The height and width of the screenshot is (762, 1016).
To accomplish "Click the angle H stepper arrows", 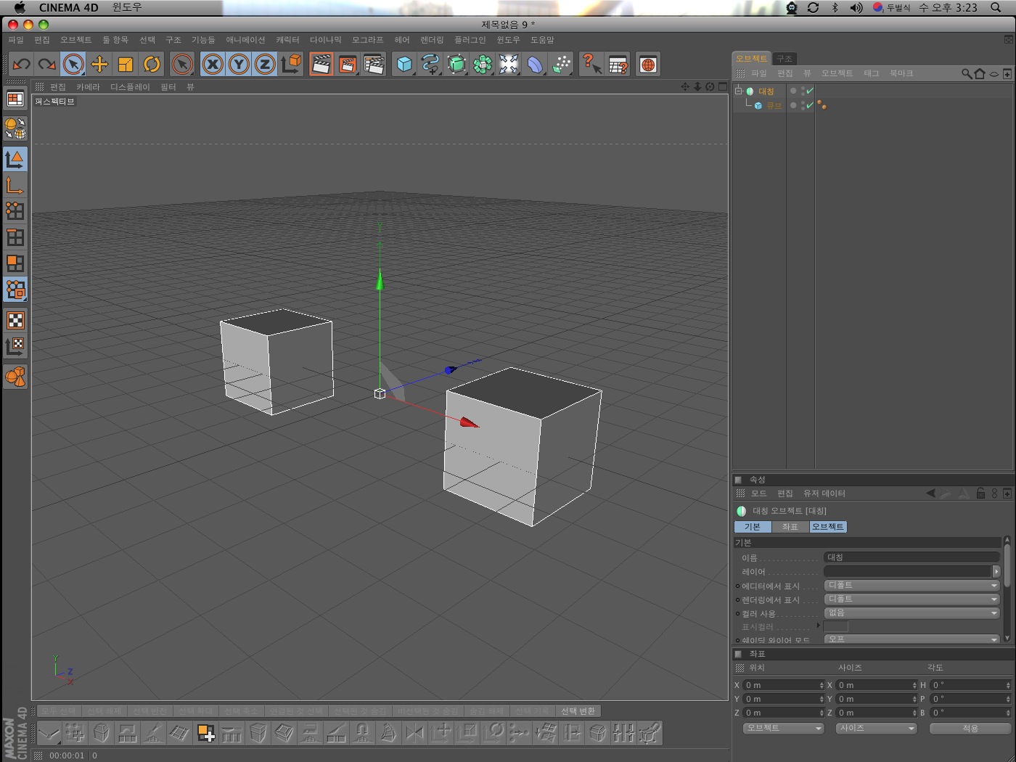I will point(1008,685).
